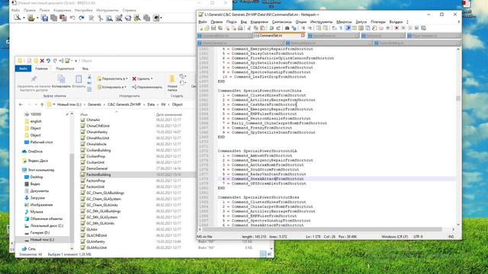The width and height of the screenshot is (488, 274).
Task: Open quick access toolbar customize dropdown in Explorer
Action: pos(75,61)
